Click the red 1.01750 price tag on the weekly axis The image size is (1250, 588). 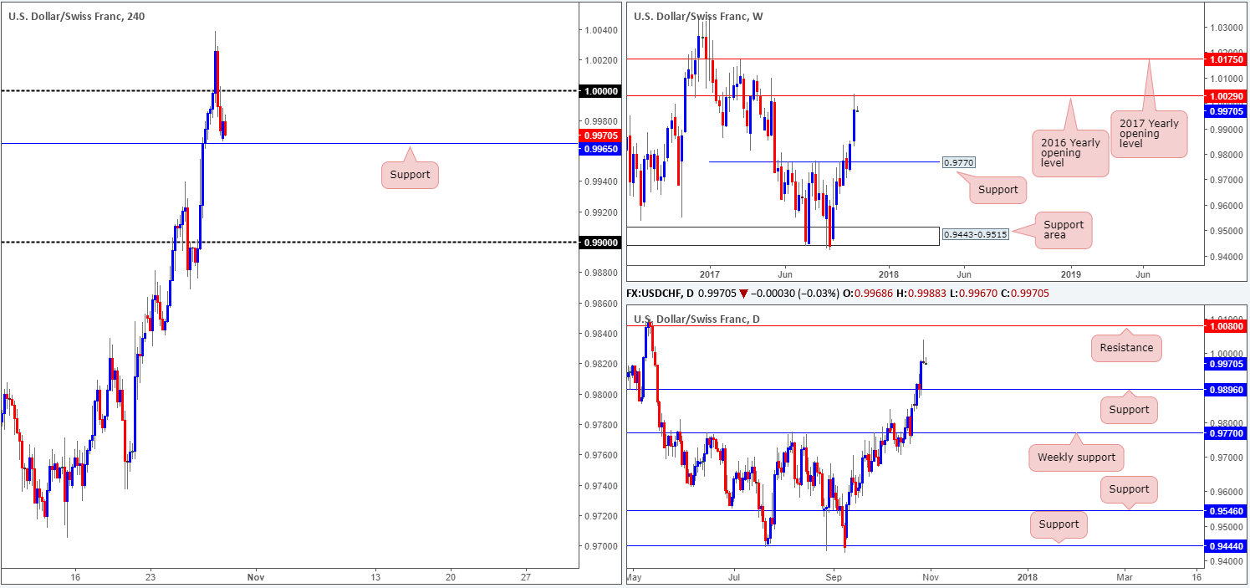pos(1225,59)
